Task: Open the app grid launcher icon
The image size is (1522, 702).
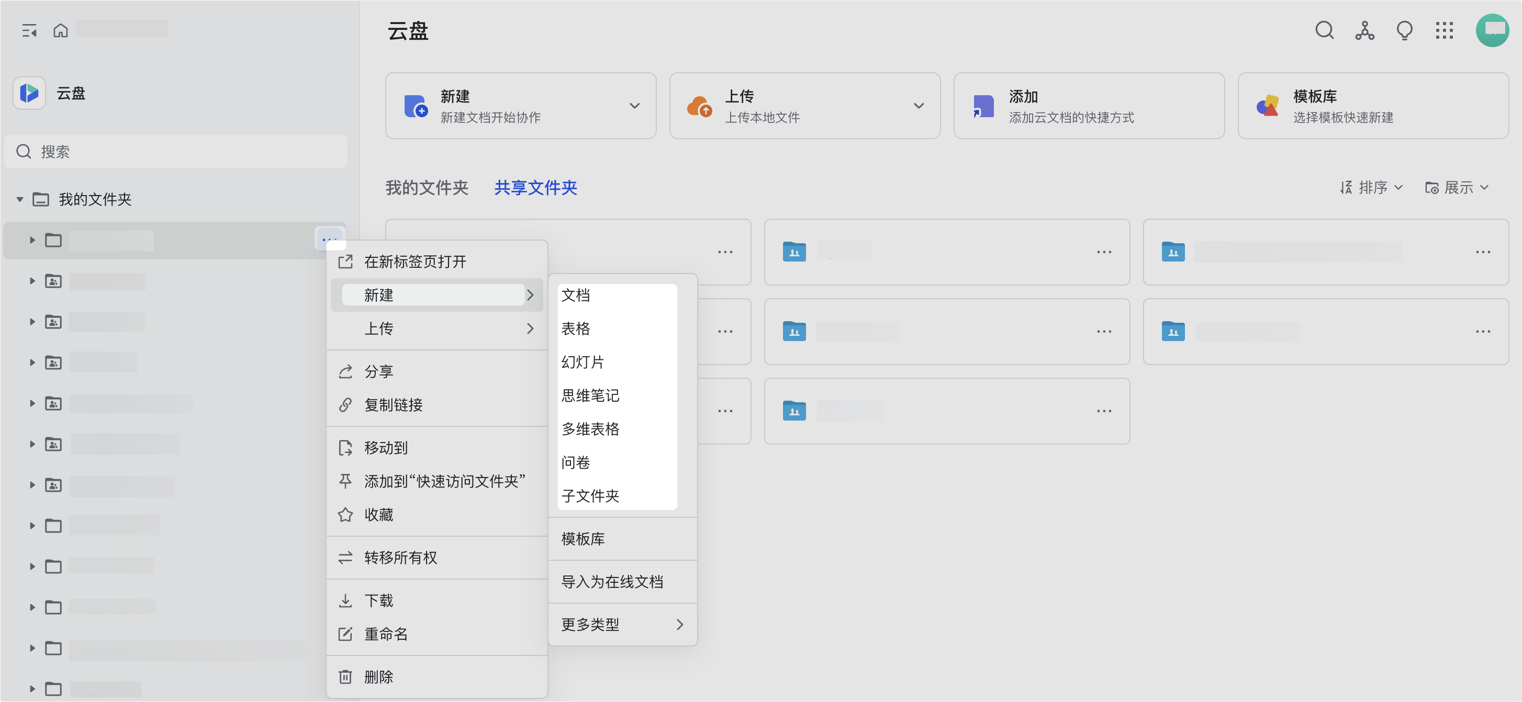Action: click(1444, 30)
